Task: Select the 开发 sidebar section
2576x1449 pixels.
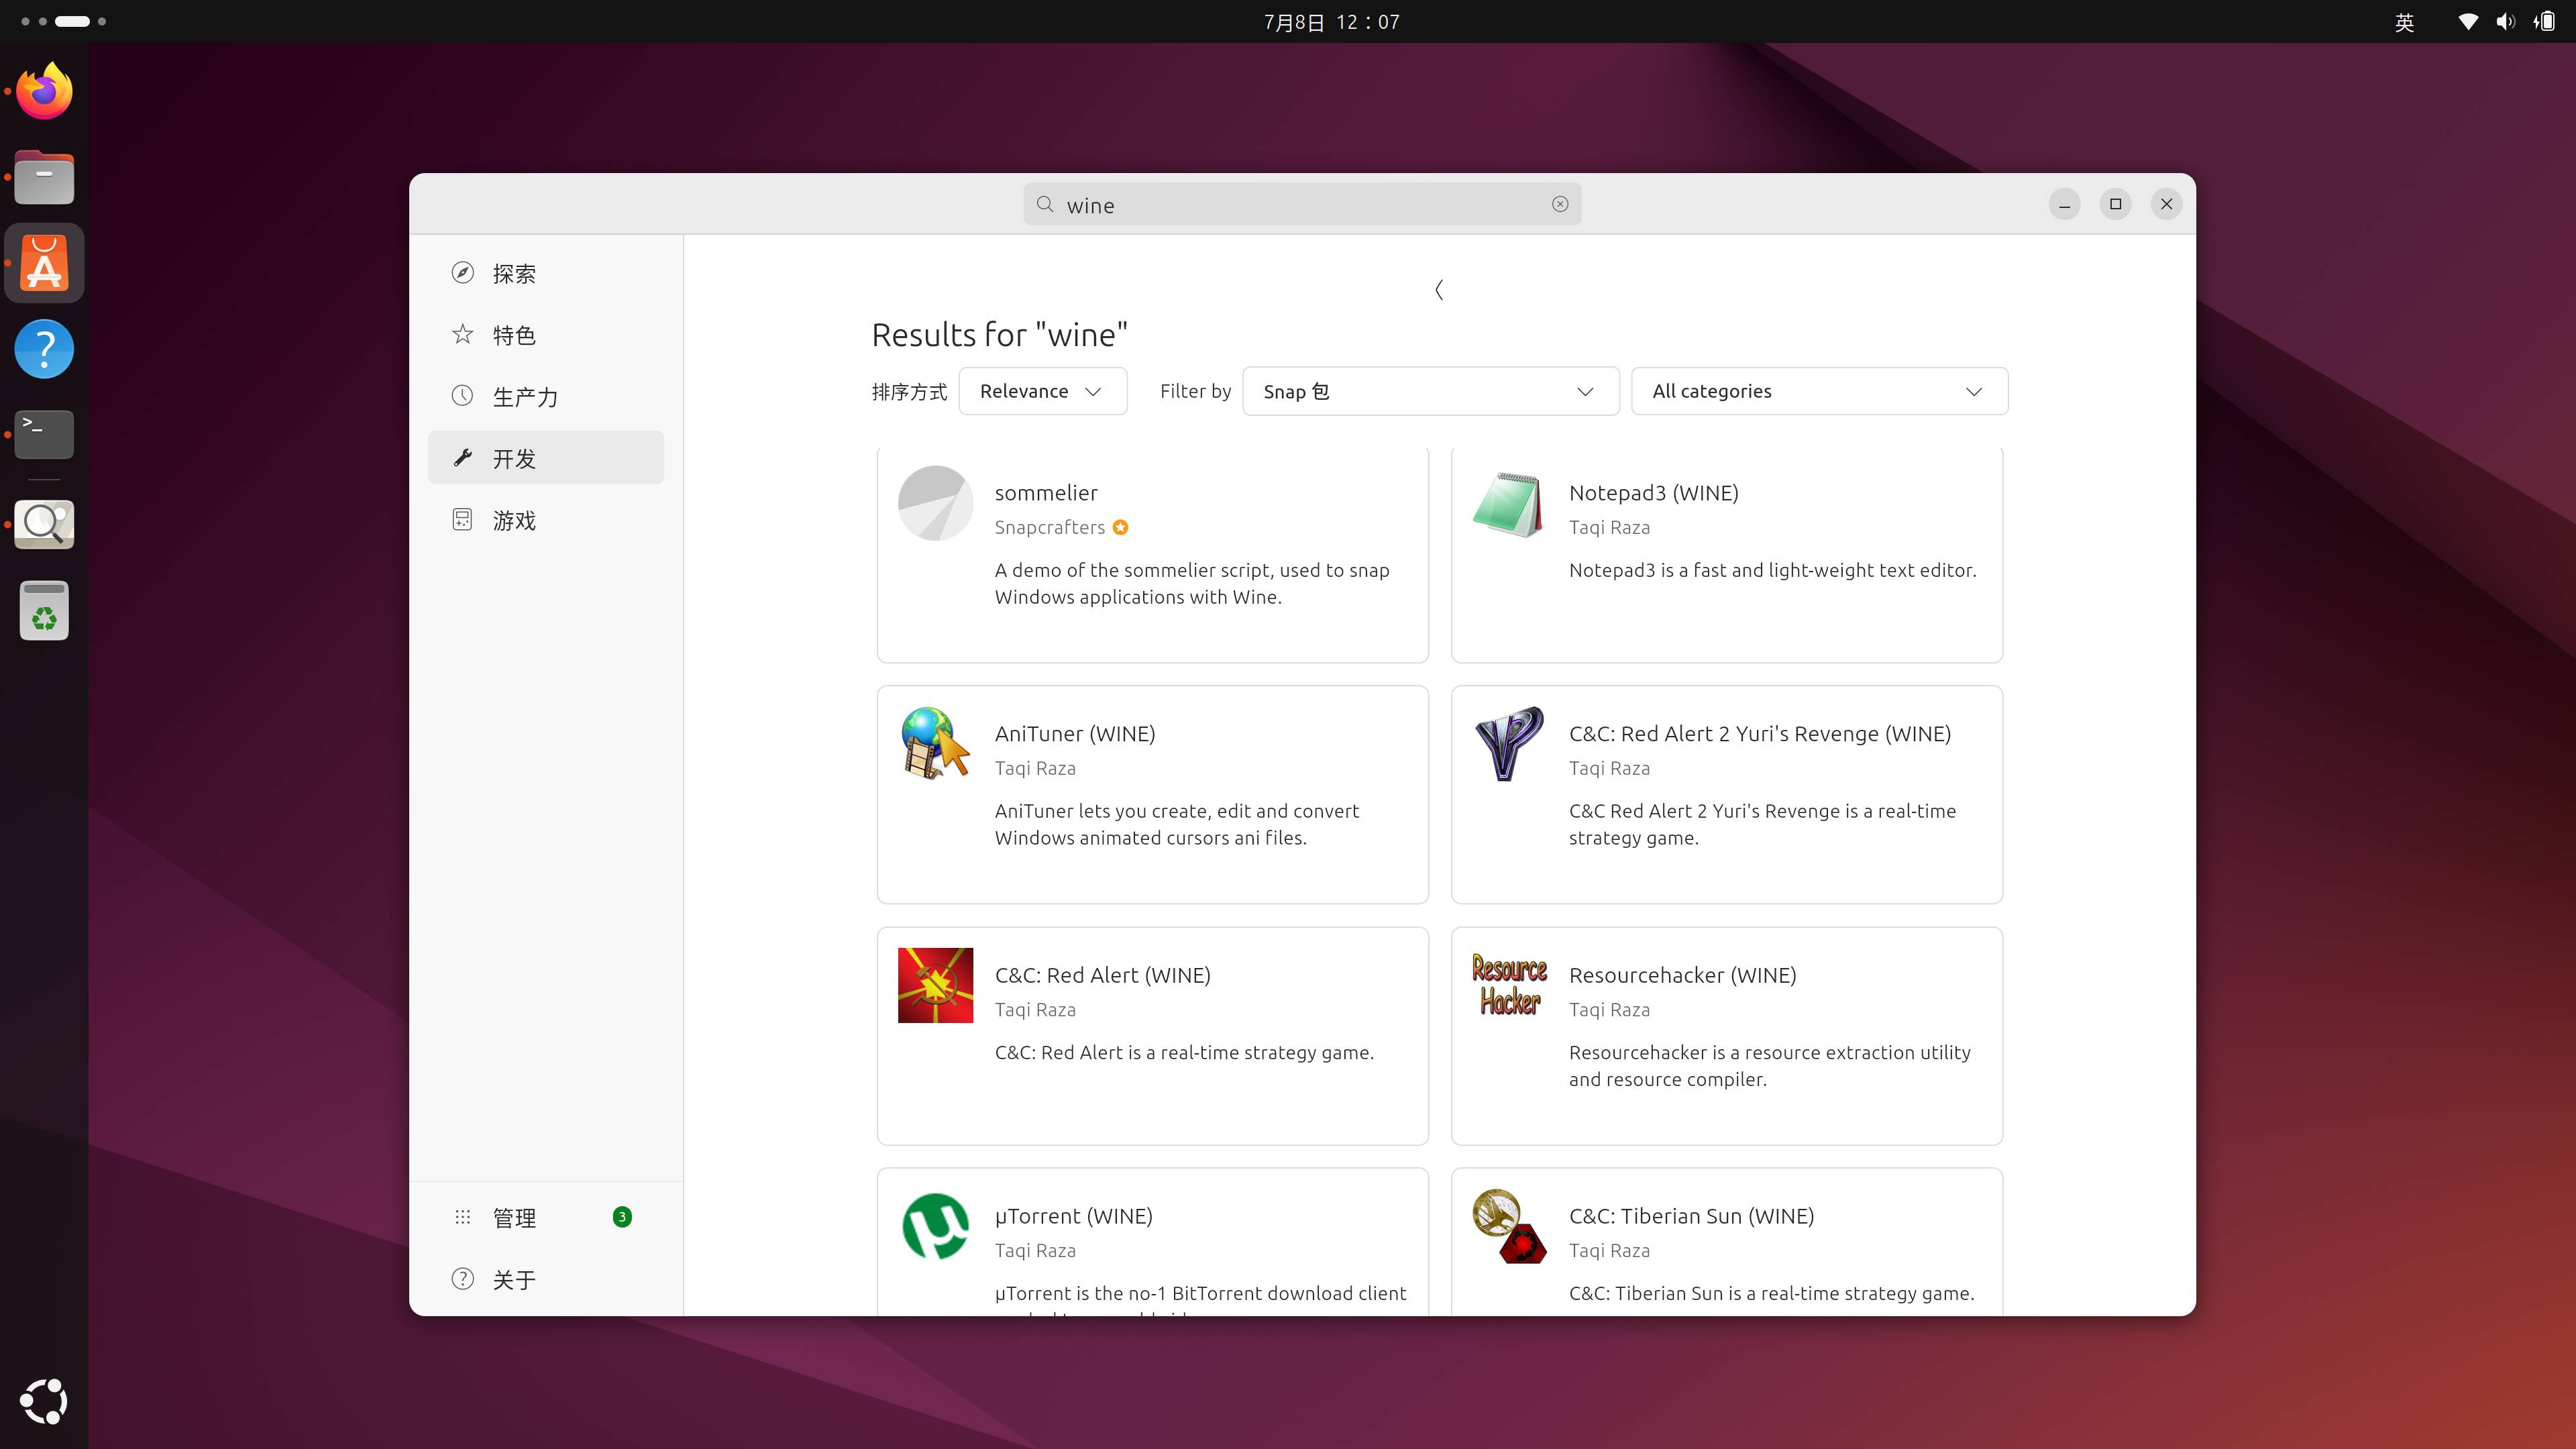Action: [x=546, y=458]
